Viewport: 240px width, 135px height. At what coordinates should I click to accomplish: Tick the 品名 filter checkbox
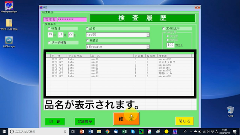coord(87,28)
